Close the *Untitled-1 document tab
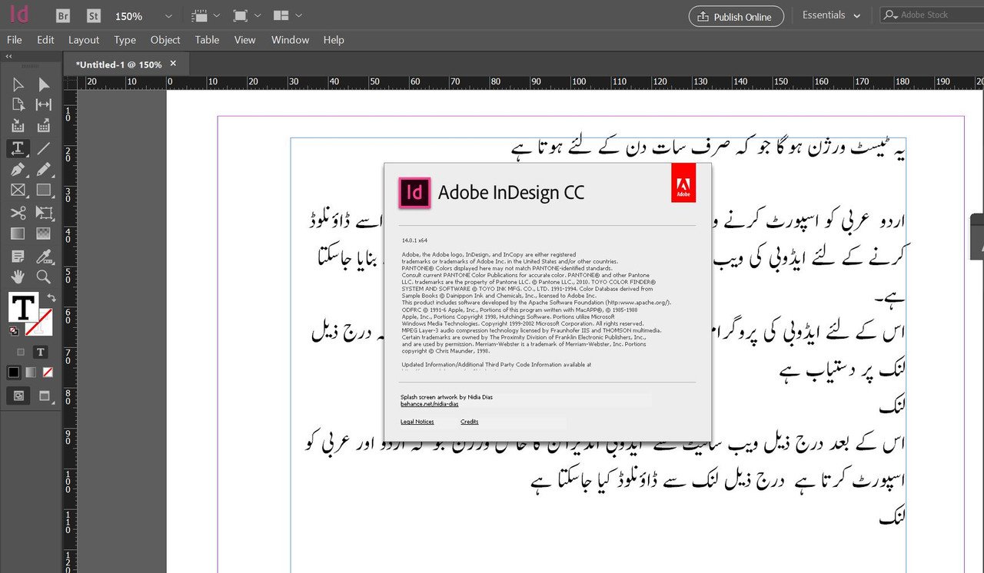The height and width of the screenshot is (573, 984). click(173, 64)
